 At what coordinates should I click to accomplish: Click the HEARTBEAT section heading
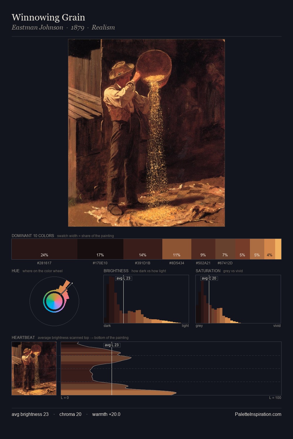pos(23,337)
